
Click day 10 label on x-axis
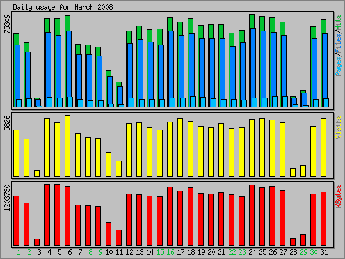pyautogui.click(x=109, y=252)
